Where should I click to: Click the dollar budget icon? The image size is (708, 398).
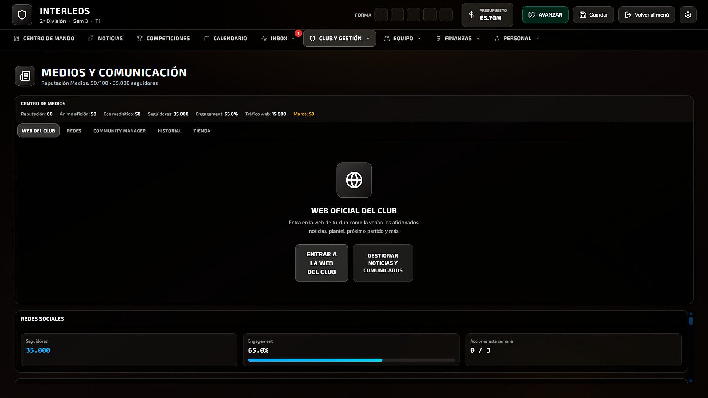pos(471,15)
